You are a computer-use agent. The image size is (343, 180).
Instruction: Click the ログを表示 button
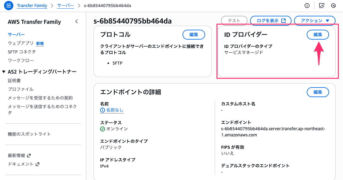click(x=271, y=21)
